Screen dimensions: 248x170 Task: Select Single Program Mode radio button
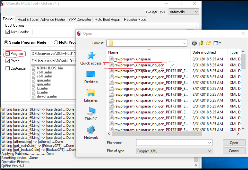(6, 42)
